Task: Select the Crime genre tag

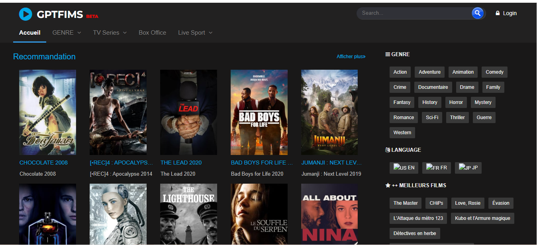Action: 400,87
